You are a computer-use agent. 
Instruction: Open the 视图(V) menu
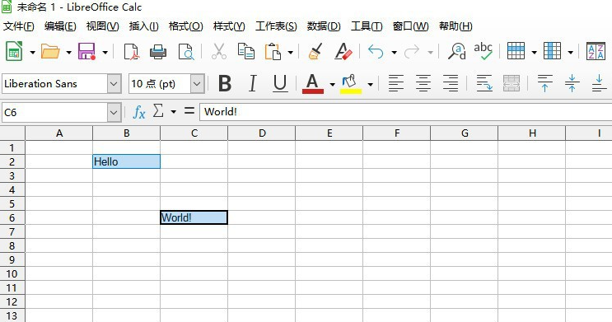click(102, 26)
